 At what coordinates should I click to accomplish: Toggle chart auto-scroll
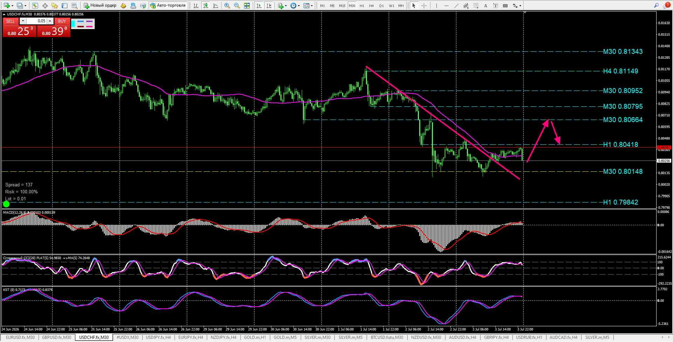click(259, 6)
